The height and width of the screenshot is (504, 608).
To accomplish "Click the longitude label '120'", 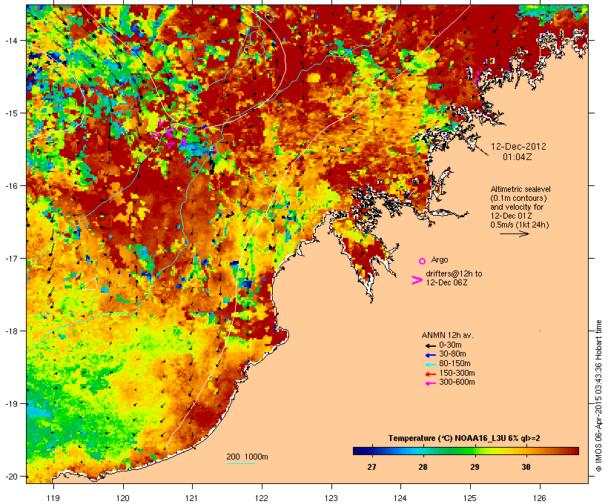I will [123, 498].
